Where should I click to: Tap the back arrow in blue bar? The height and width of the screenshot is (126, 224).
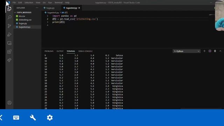[x=1, y=118]
